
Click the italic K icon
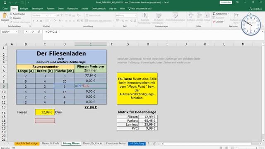(37, 21)
